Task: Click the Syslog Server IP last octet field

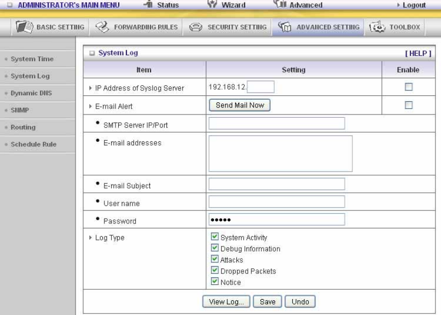Action: (261, 87)
